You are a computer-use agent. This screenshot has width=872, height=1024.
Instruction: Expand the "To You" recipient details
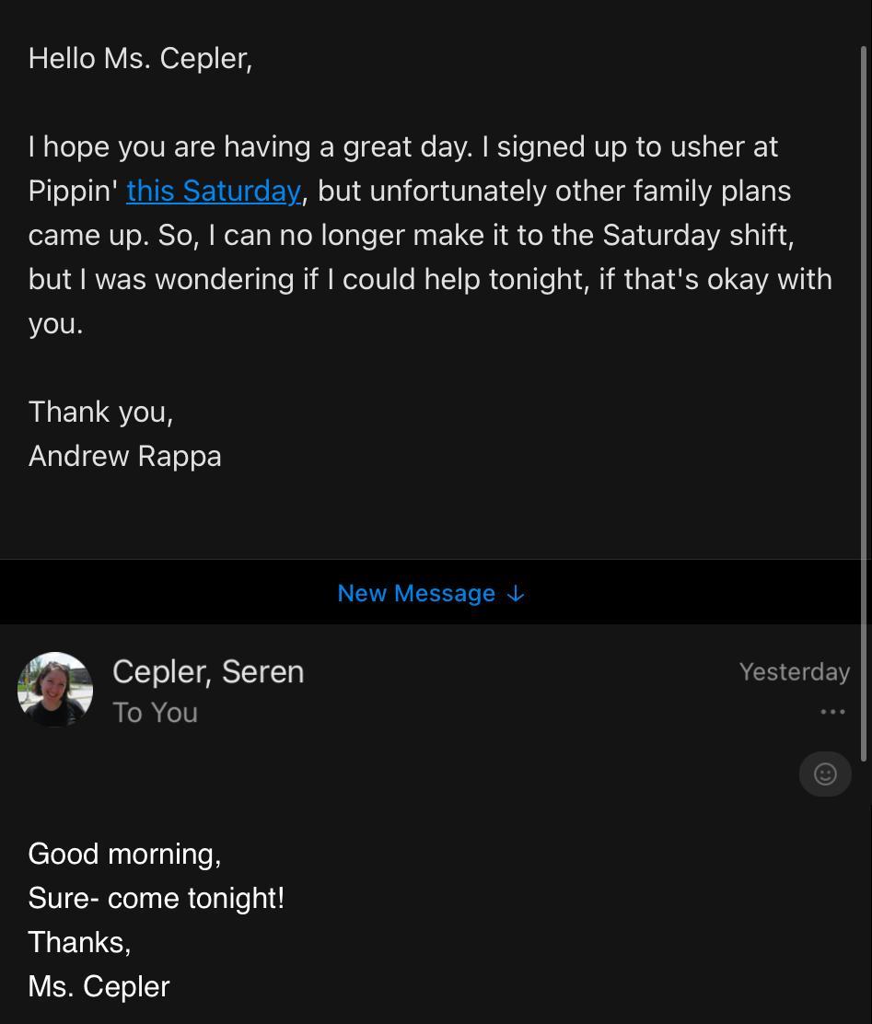pos(155,713)
